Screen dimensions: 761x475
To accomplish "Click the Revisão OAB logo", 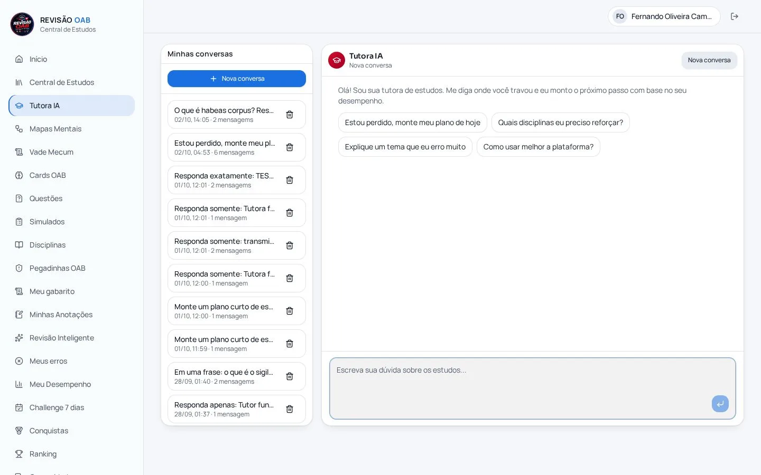I will tap(22, 24).
